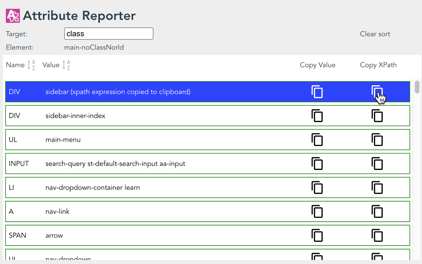Click the main-noClassNorId element text
Screen dimensions: 422x264
[94, 48]
